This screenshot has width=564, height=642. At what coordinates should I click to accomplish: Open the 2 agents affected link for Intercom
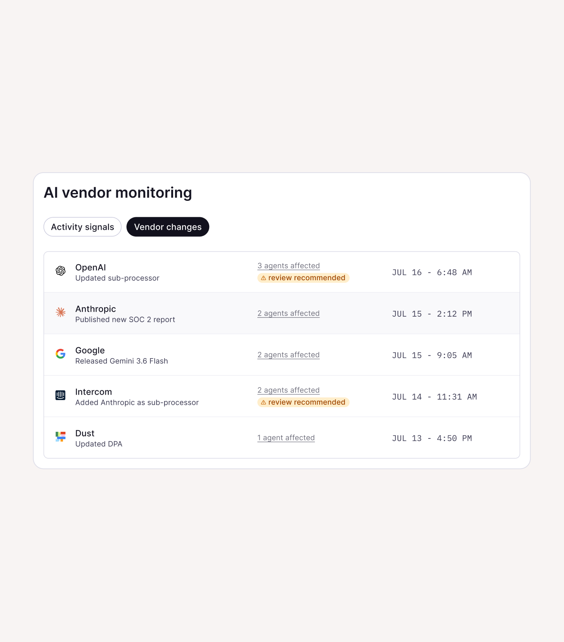click(x=289, y=390)
